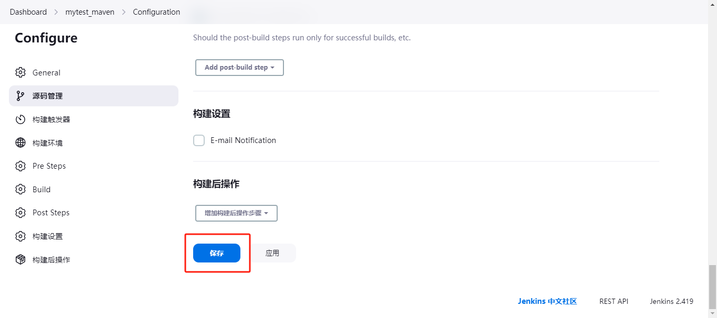Click the Build gear icon in sidebar
Screen dimensions: 717x318
coord(20,189)
